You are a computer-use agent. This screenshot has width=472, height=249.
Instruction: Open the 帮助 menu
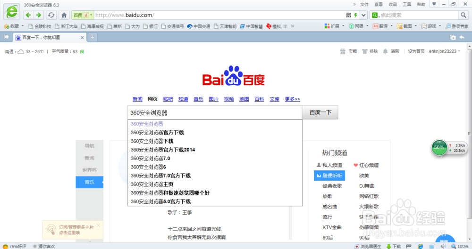(x=421, y=5)
